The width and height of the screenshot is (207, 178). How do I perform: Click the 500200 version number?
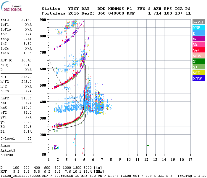coord(7,155)
